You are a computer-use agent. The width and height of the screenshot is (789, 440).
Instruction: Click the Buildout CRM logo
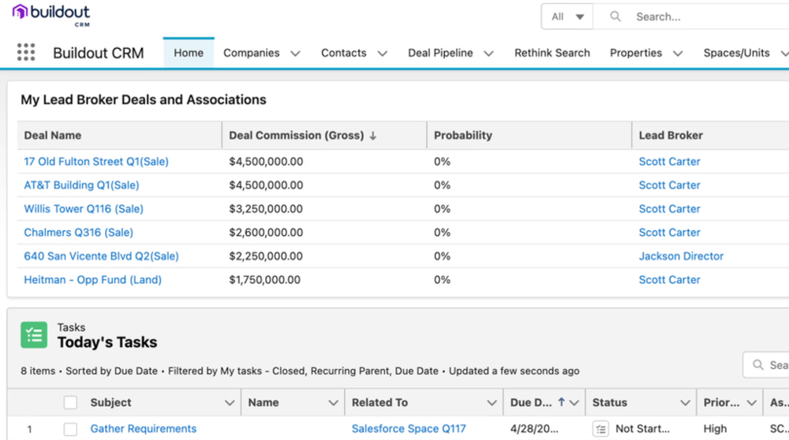(x=50, y=15)
